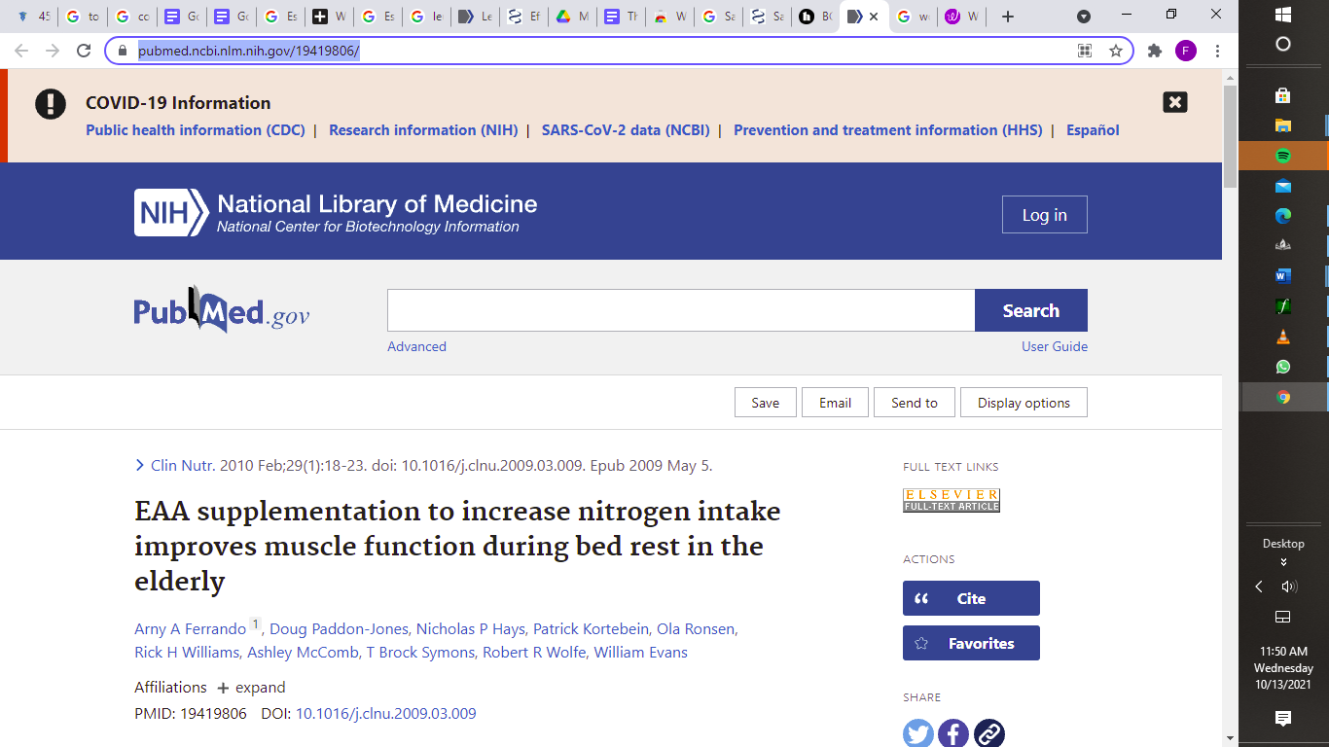1329x747 pixels.
Task: Add article to Favorites
Action: (x=970, y=643)
